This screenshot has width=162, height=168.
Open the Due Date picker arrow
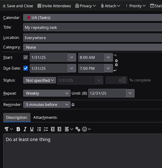(x=72, y=68)
